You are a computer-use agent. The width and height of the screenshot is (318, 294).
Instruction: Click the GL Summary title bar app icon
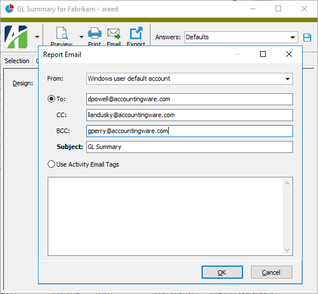point(9,9)
